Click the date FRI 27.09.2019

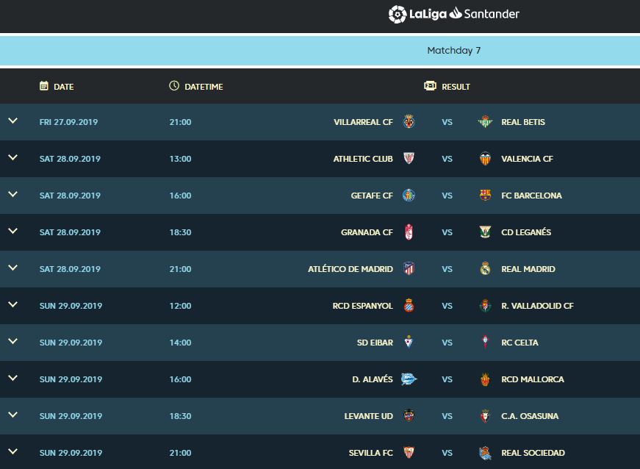point(68,122)
